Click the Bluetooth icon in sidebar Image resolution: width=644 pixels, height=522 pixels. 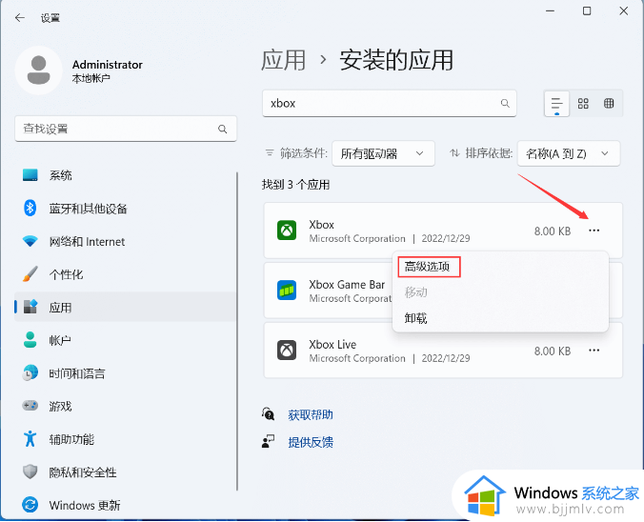[30, 208]
